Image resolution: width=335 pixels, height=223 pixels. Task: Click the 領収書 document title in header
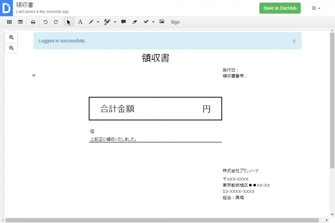(x=25, y=5)
